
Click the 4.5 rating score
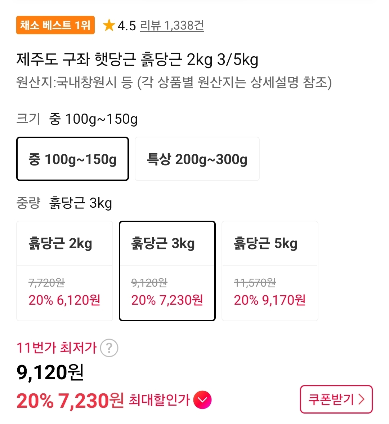pos(126,26)
